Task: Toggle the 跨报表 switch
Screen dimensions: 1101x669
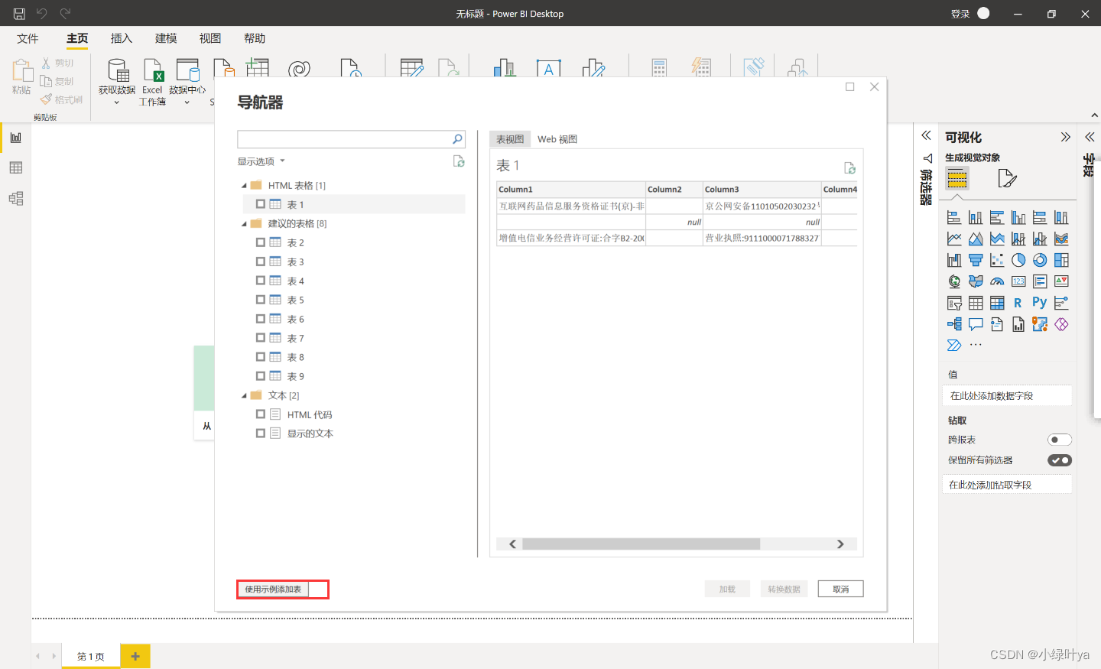Action: (x=1060, y=440)
